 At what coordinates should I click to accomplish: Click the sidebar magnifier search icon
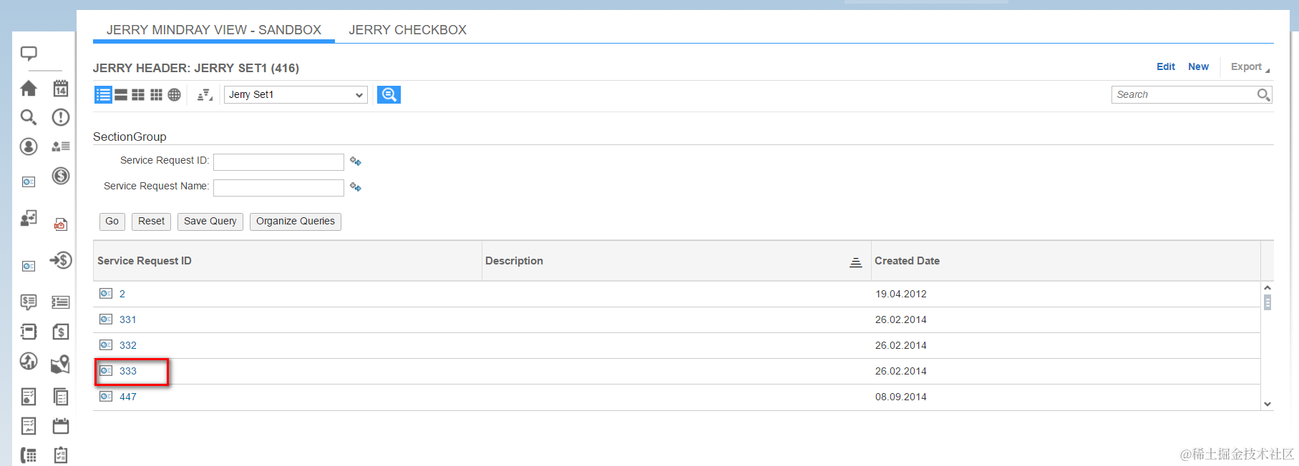29,117
